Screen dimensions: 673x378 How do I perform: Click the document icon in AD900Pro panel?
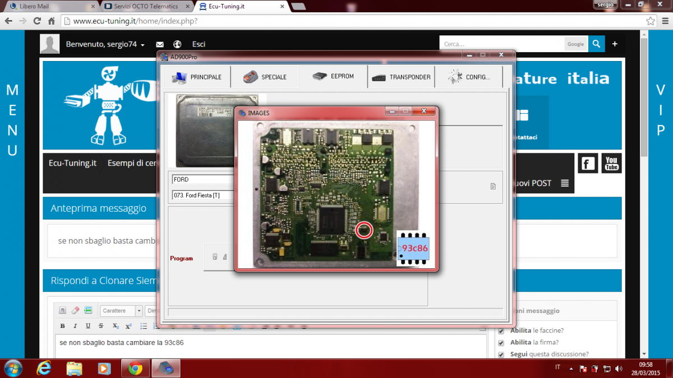tap(493, 186)
